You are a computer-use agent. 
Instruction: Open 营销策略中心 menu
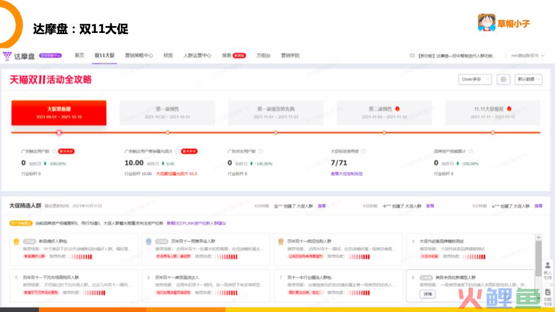point(139,55)
